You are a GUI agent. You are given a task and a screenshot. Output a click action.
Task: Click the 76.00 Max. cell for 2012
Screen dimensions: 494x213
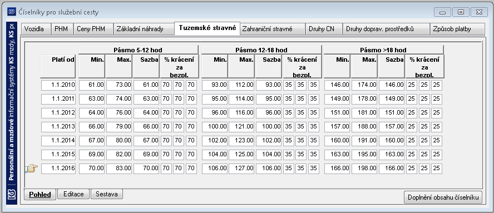tap(119, 113)
